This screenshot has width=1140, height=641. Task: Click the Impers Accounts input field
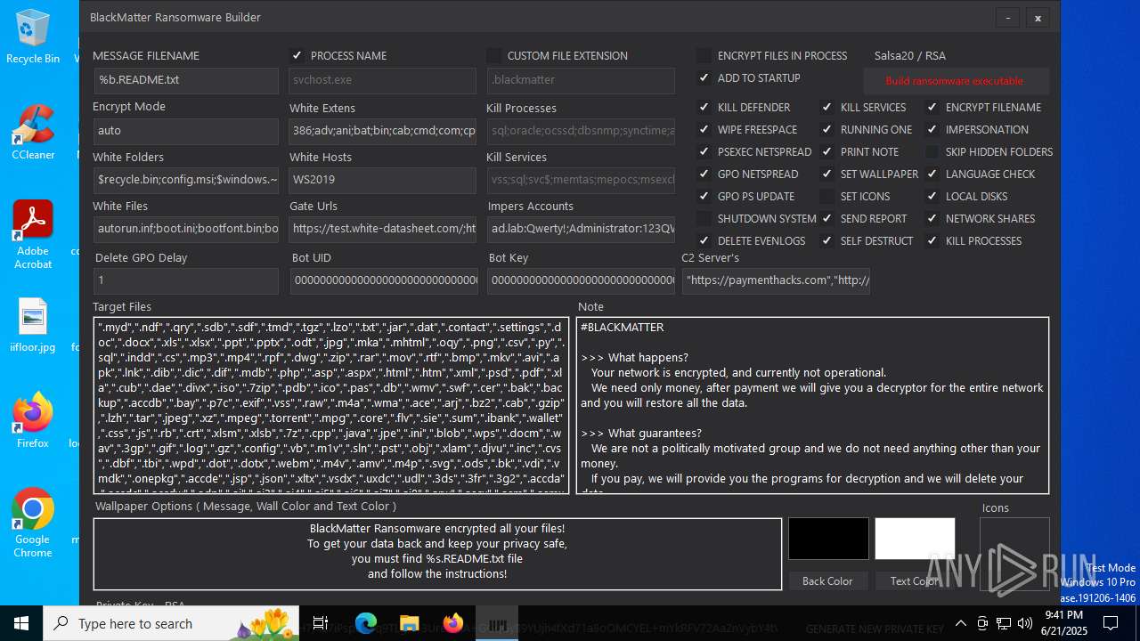pyautogui.click(x=581, y=229)
